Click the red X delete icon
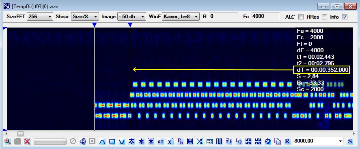360x149 pixels. coord(27,141)
